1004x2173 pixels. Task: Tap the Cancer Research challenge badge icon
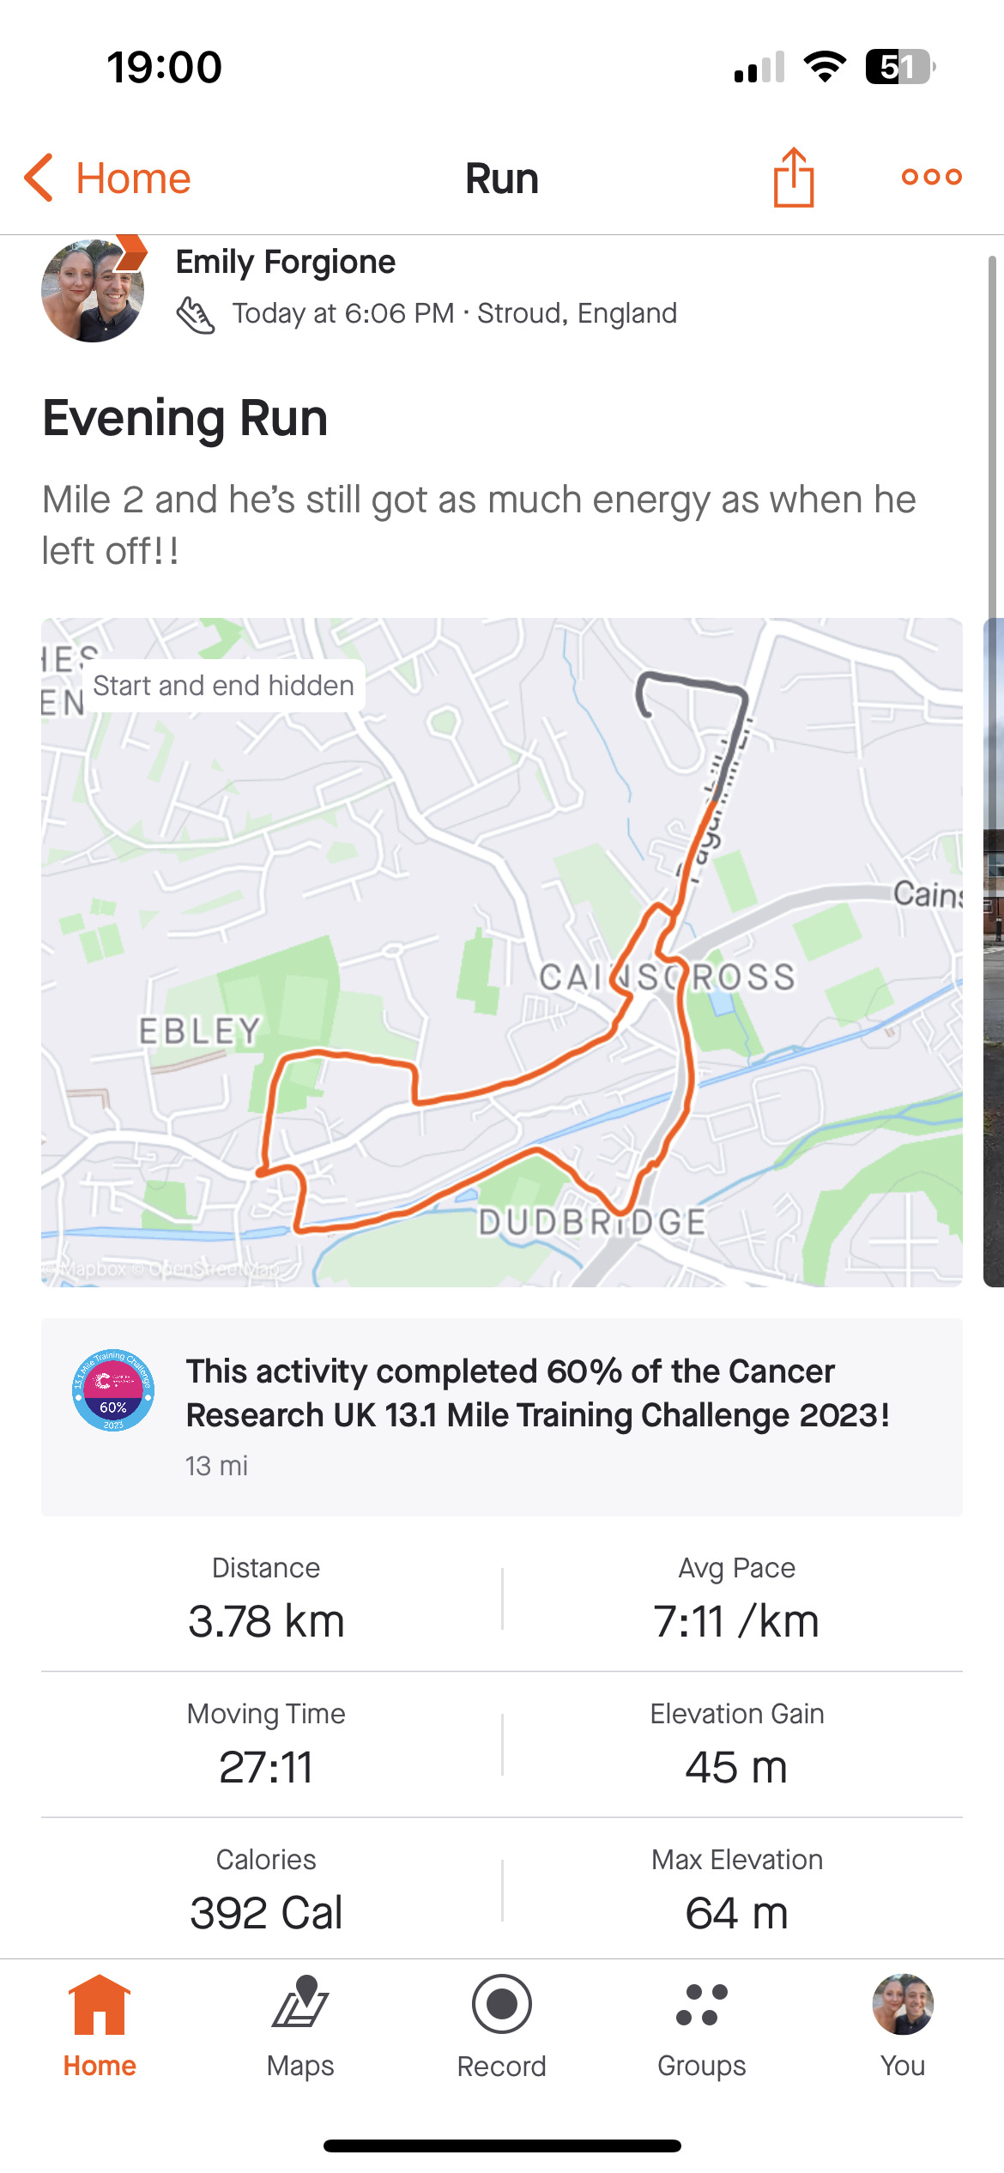(x=113, y=1389)
